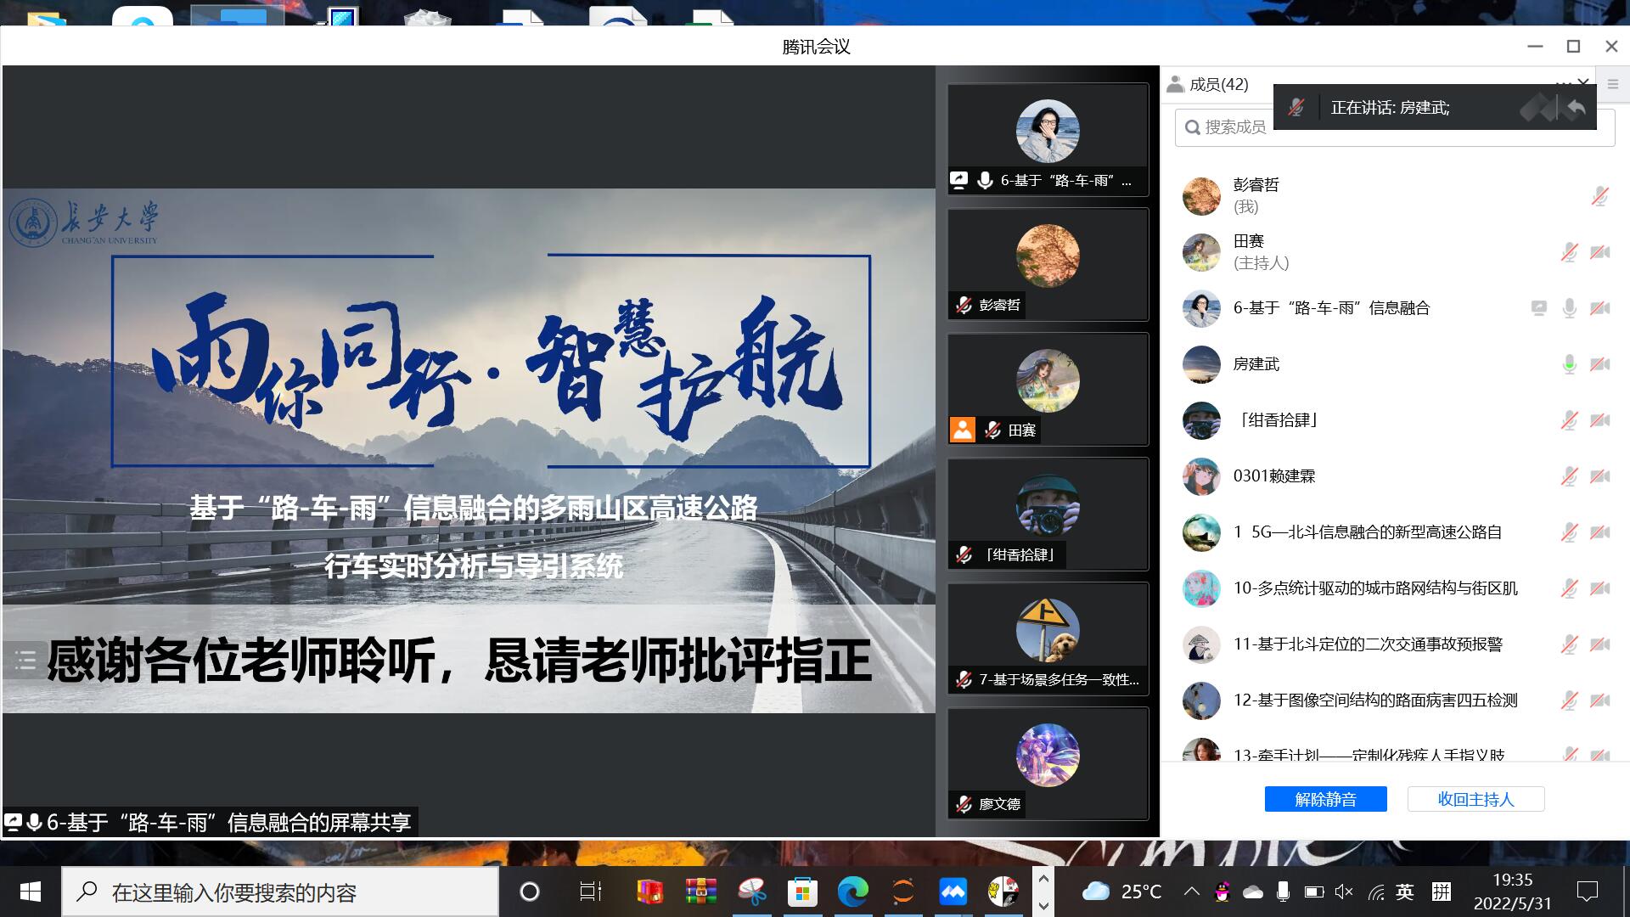Click the 收回主持人 button
The image size is (1630, 917).
pos(1475,799)
